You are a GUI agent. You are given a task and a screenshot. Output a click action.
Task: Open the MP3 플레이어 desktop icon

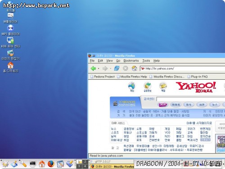(x=10, y=30)
